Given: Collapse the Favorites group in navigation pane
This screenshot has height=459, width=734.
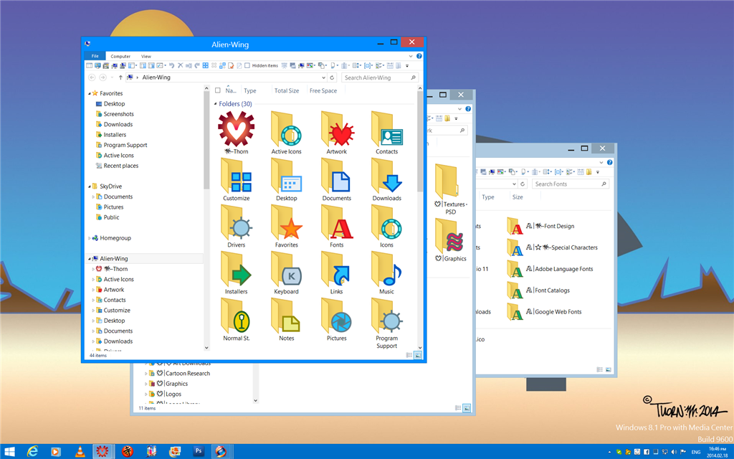Looking at the screenshot, I should click(90, 94).
